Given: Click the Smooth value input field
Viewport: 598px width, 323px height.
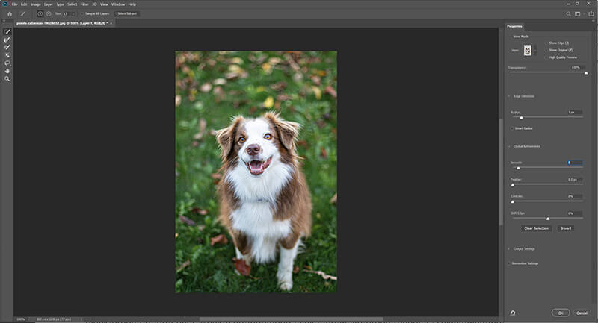Looking at the screenshot, I should coord(574,162).
